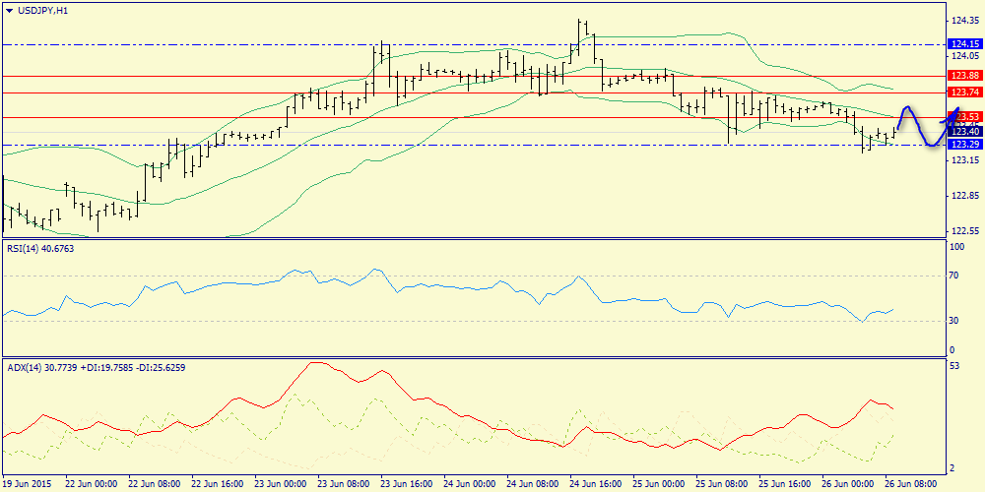The height and width of the screenshot is (492, 985).
Task: Select the 19 Jun 2015 date label
Action: click(x=28, y=484)
